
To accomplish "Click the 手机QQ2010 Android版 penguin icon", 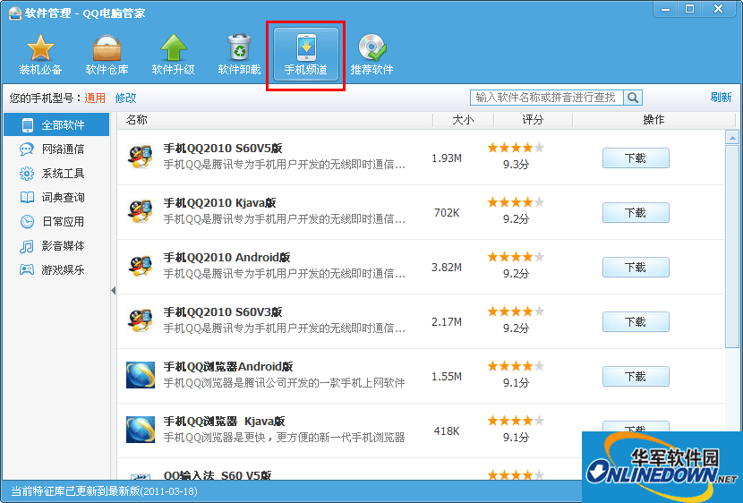I will point(141,266).
